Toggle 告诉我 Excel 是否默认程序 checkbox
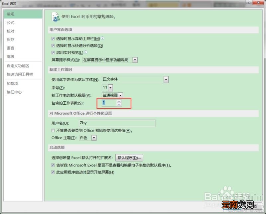The image size is (266, 214). pos(53,165)
